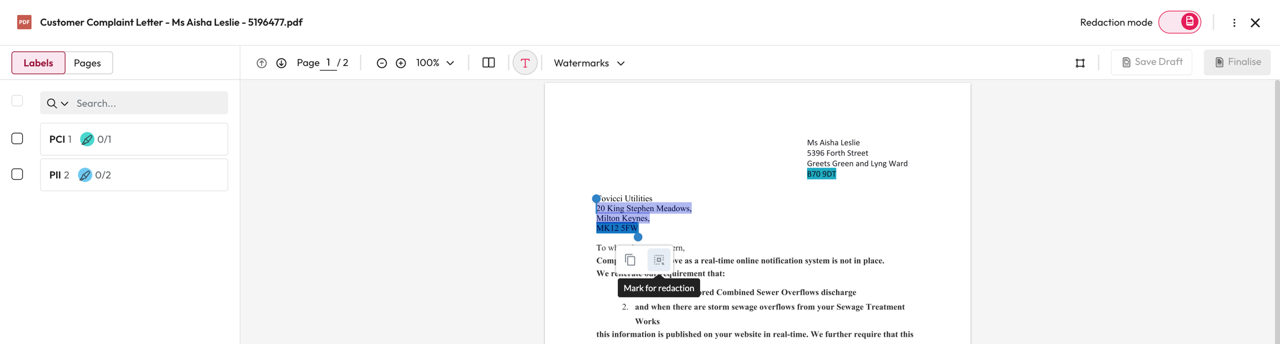Select the text selection T tool
The image size is (1280, 344).
(525, 63)
